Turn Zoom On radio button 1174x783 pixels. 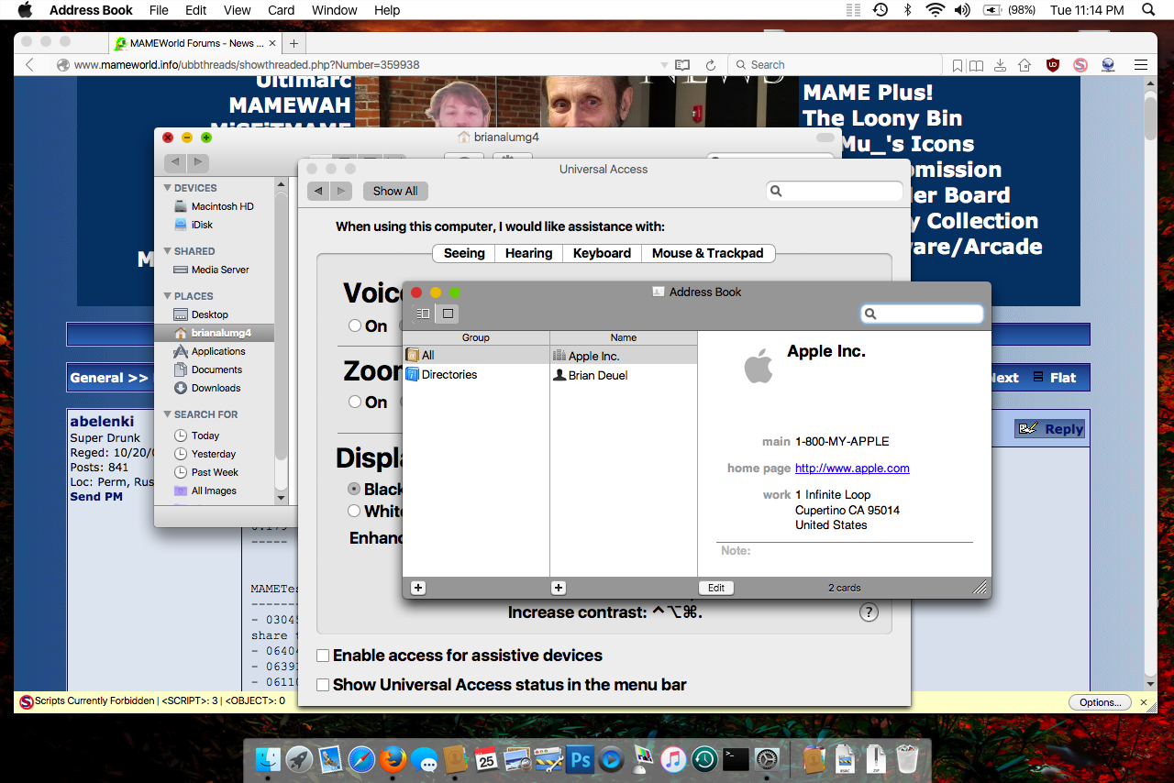354,402
